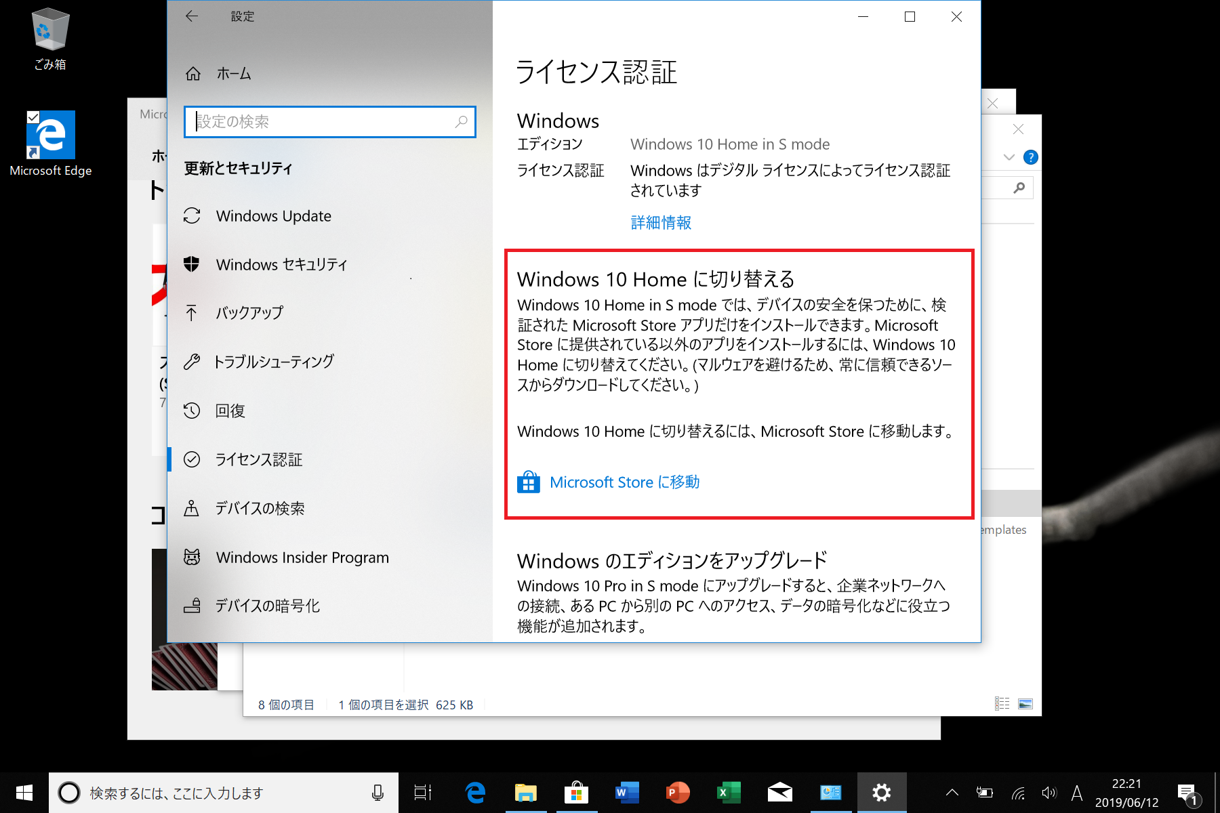Viewport: 1220px width, 813px height.
Task: Click the search magnifier icon in Settings
Action: (x=461, y=122)
